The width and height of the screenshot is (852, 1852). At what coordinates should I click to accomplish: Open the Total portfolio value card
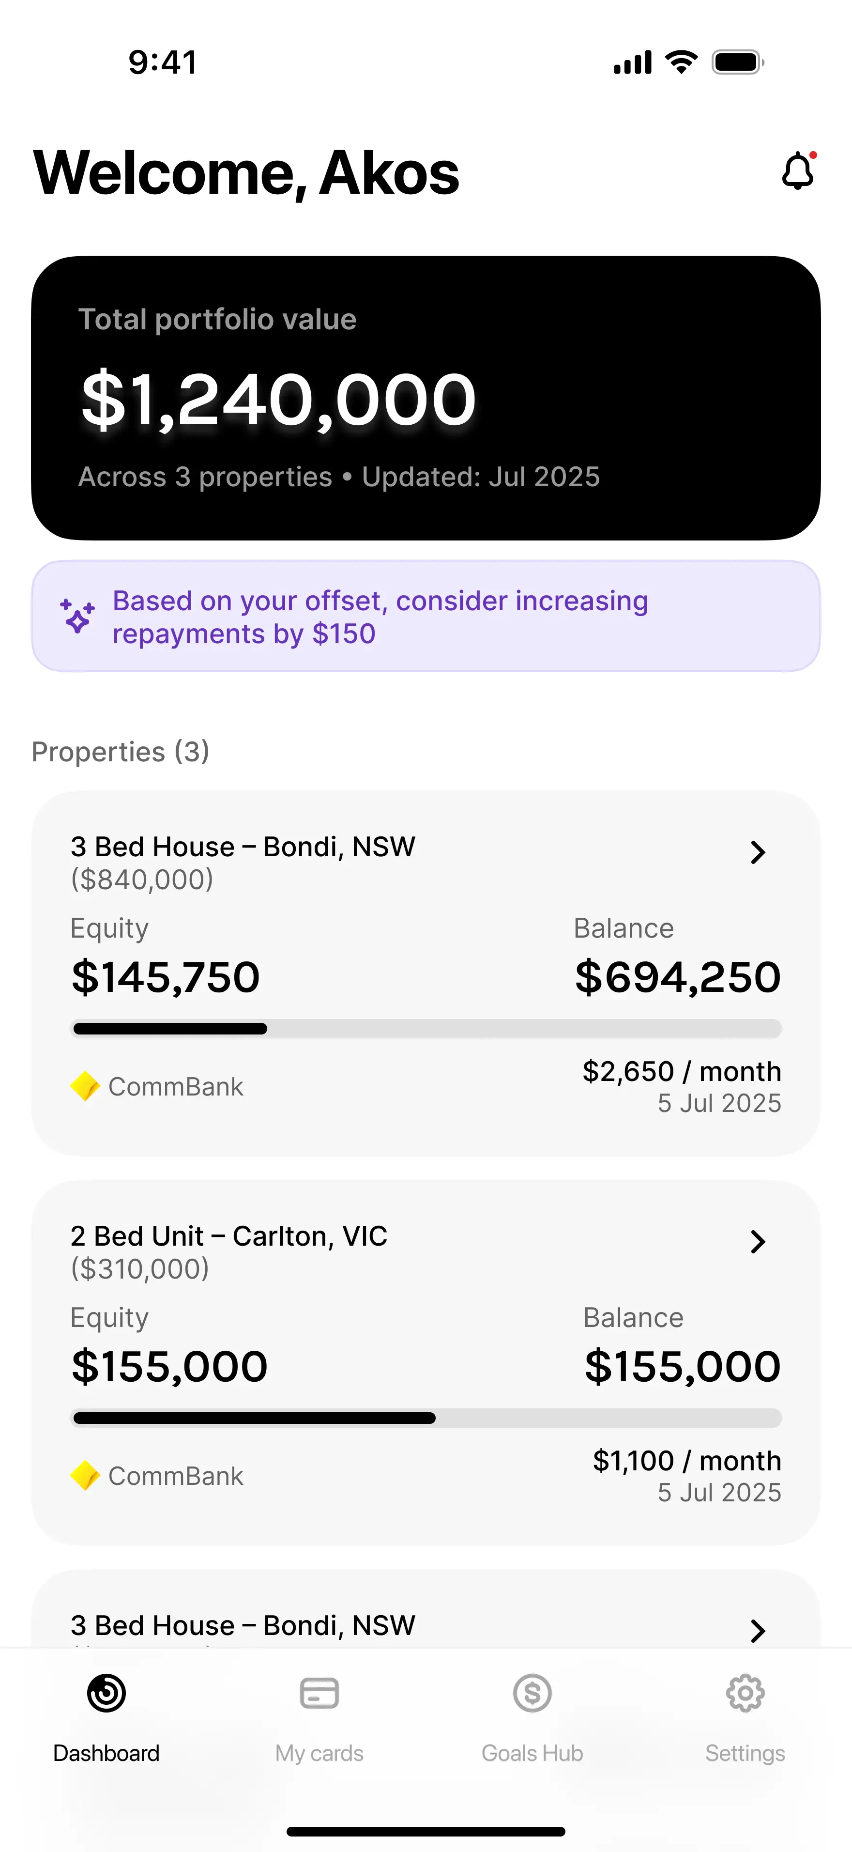pos(426,398)
